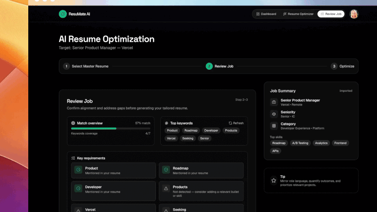This screenshot has height=212, width=377.
Task: Select the Review Job navigation tab
Action: click(331, 14)
